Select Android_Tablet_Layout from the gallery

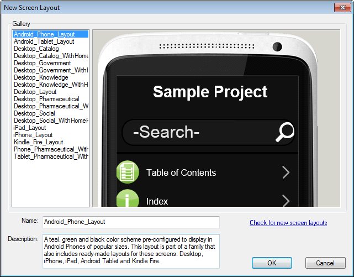44,41
